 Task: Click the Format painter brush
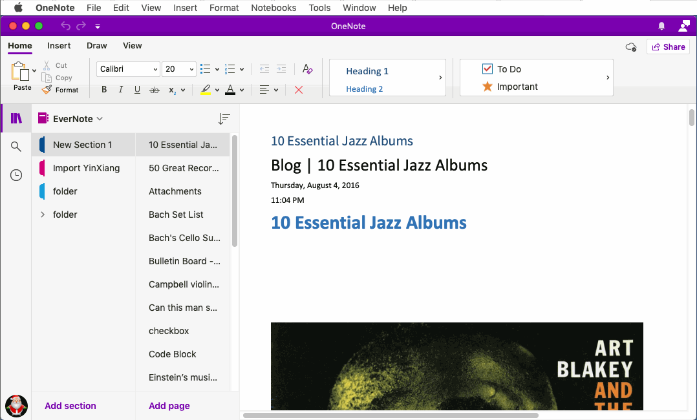coord(47,90)
